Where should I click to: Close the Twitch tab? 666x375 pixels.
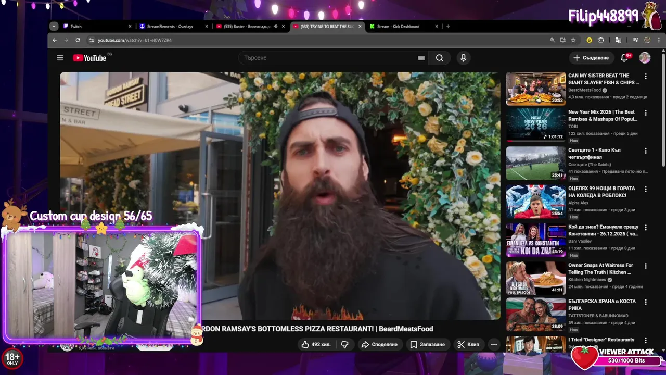pos(130,26)
